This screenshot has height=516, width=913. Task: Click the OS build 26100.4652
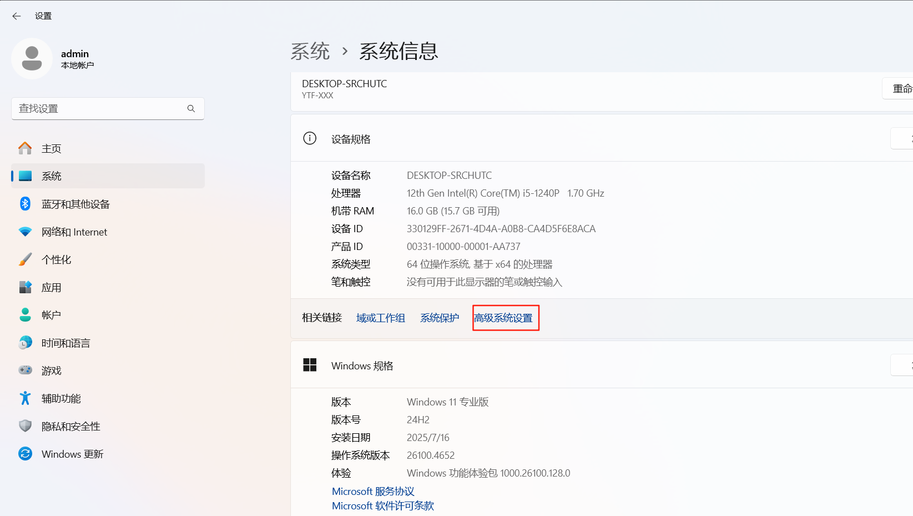coord(431,455)
